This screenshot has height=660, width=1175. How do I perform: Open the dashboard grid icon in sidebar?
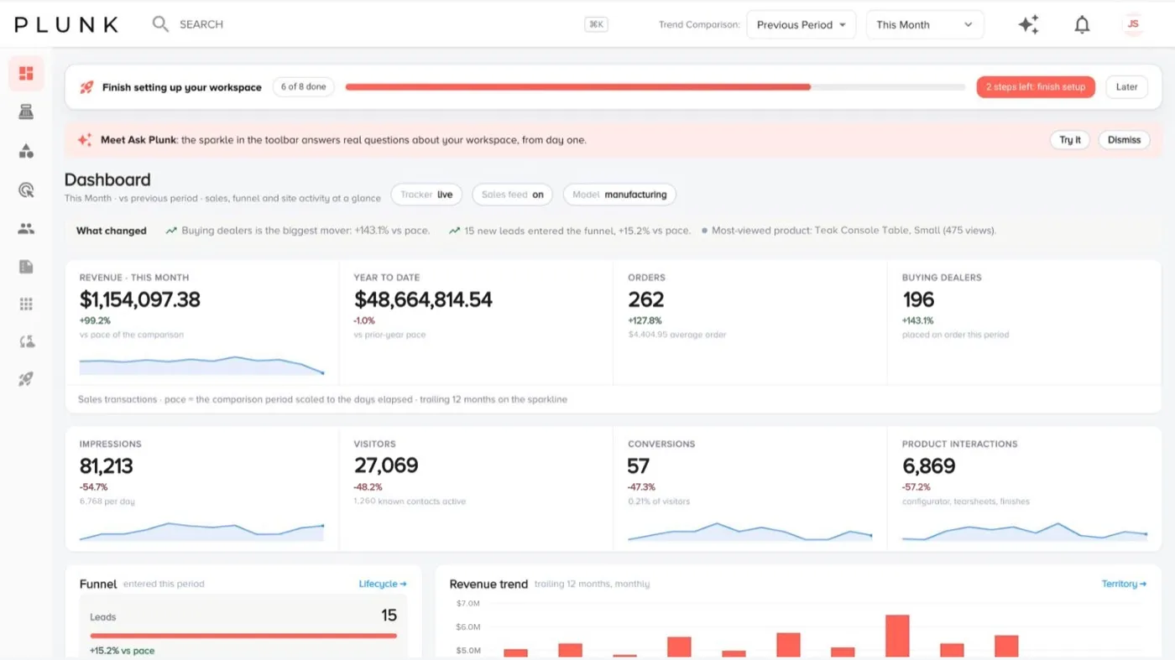pos(26,74)
